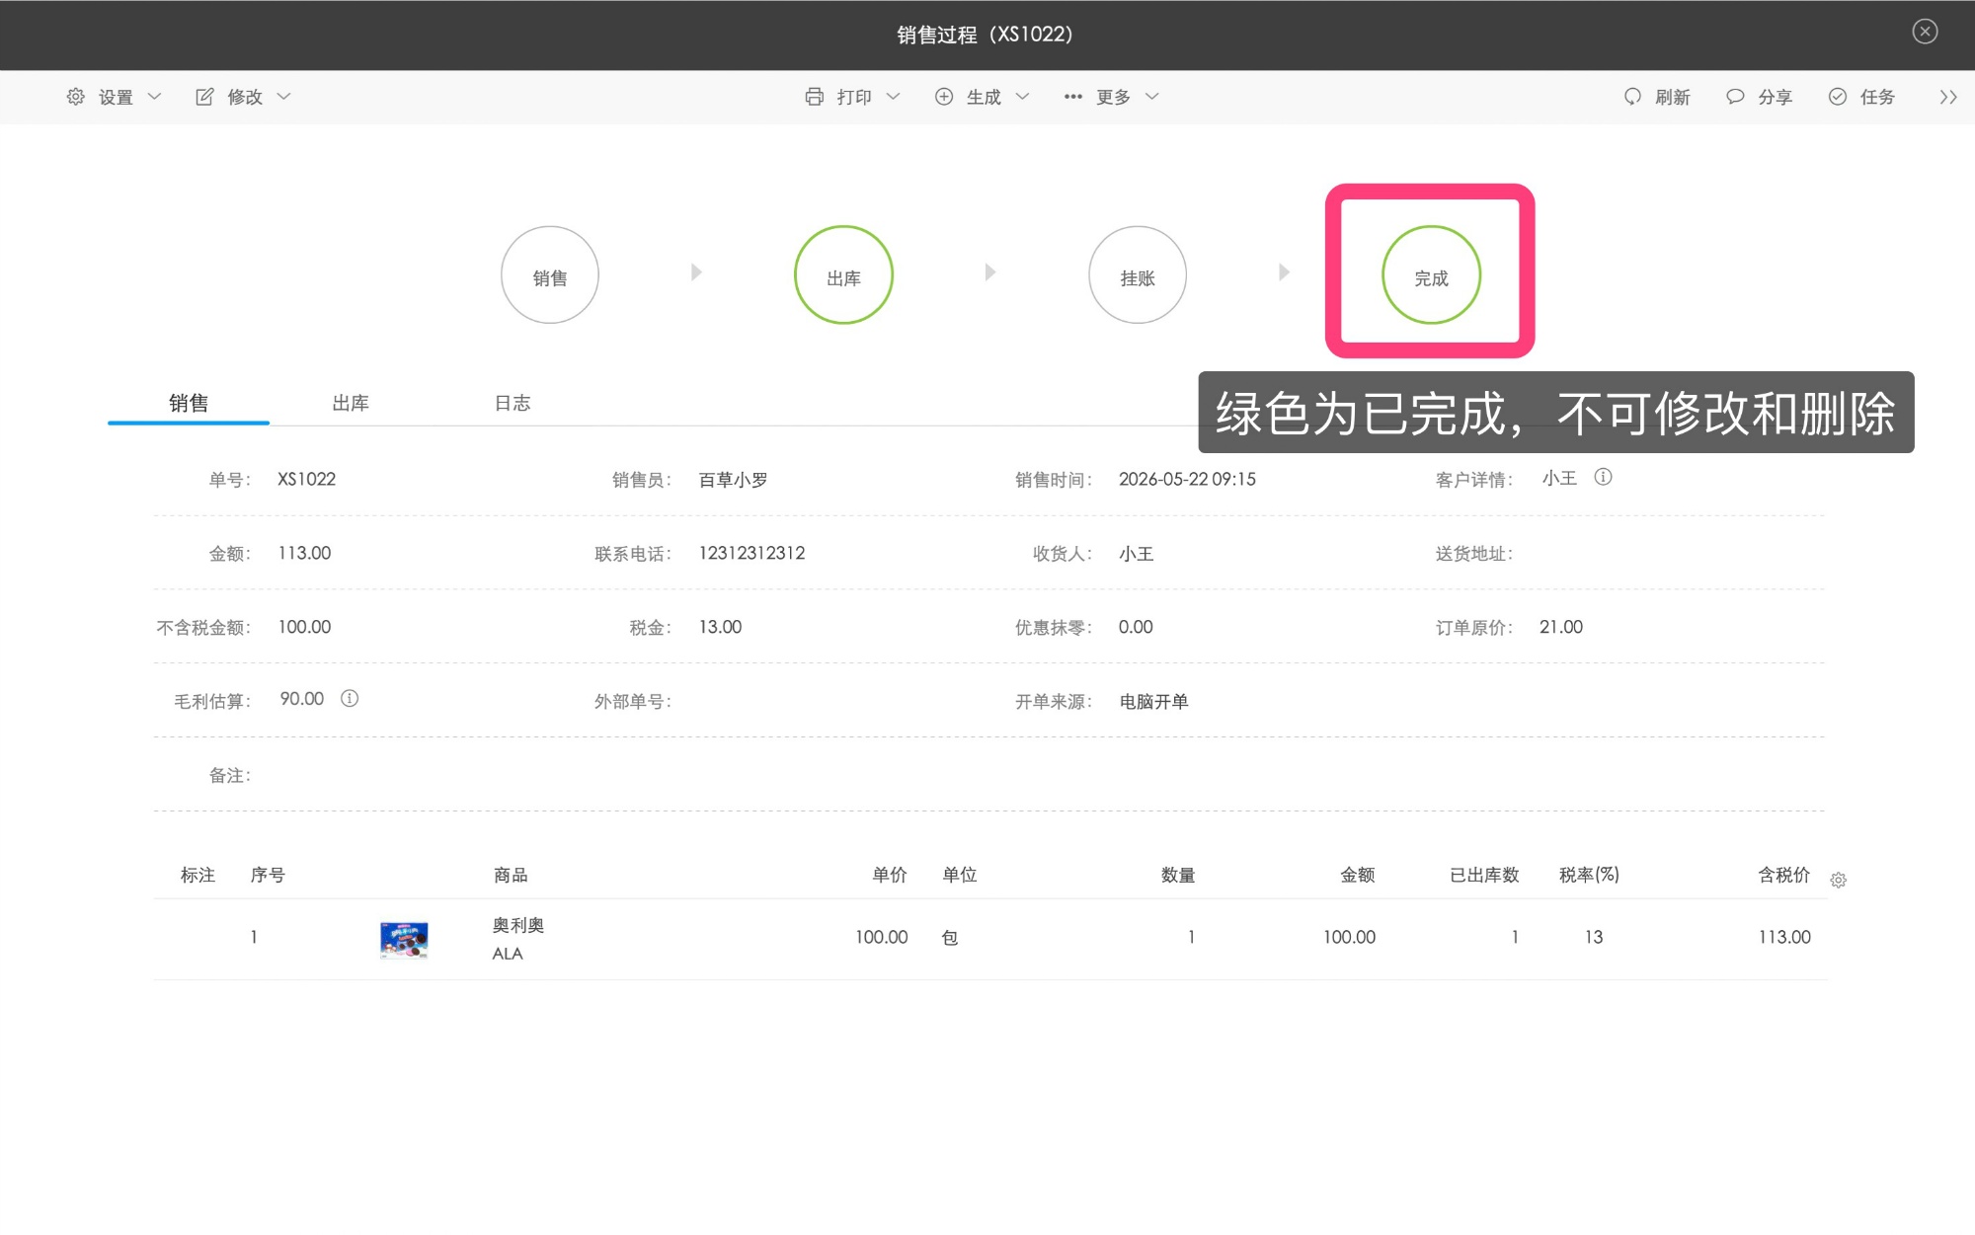Click the 含税价 column header
The width and height of the screenshot is (1975, 1235).
coord(1784,875)
